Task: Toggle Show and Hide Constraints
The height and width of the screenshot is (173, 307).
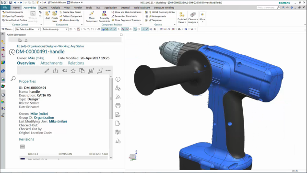Action: pos(126,12)
